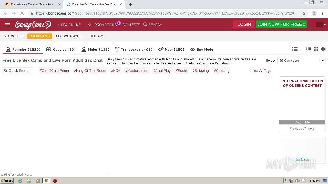Toggle Spy Mode
Viewport: 328px width, 184px height.
click(202, 49)
